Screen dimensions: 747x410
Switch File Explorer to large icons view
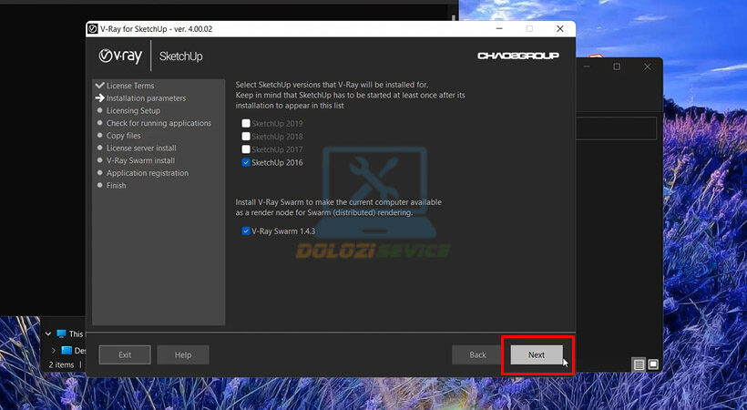point(653,364)
